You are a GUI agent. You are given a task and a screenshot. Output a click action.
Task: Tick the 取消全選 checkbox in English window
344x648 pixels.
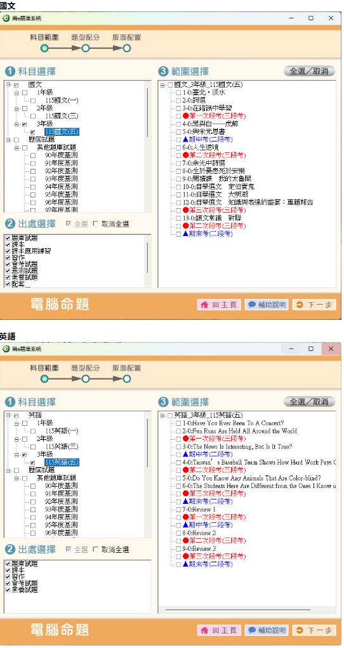pyautogui.click(x=96, y=550)
